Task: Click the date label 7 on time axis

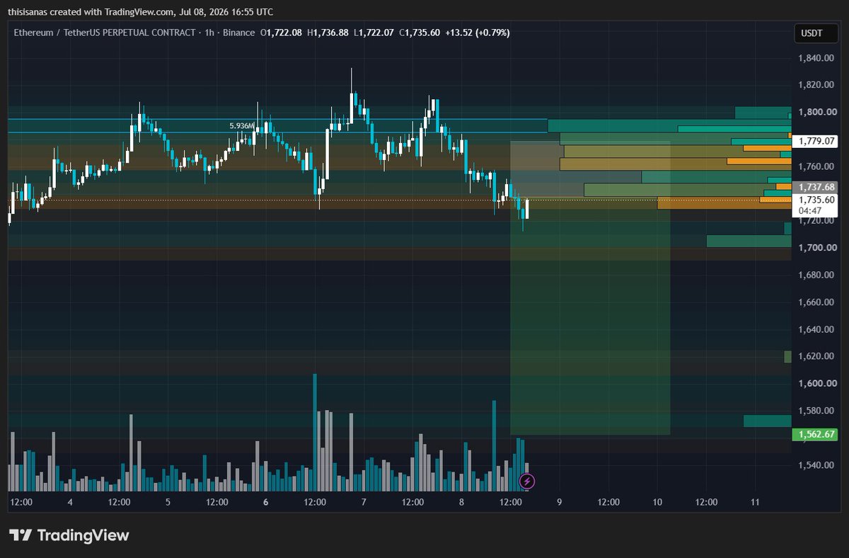Action: (364, 502)
